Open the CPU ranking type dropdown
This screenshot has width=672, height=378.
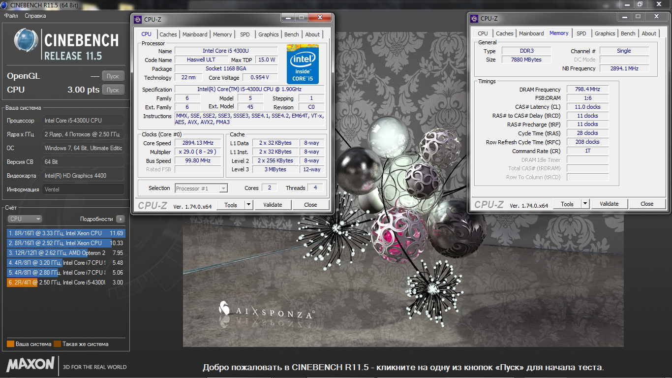(x=25, y=219)
